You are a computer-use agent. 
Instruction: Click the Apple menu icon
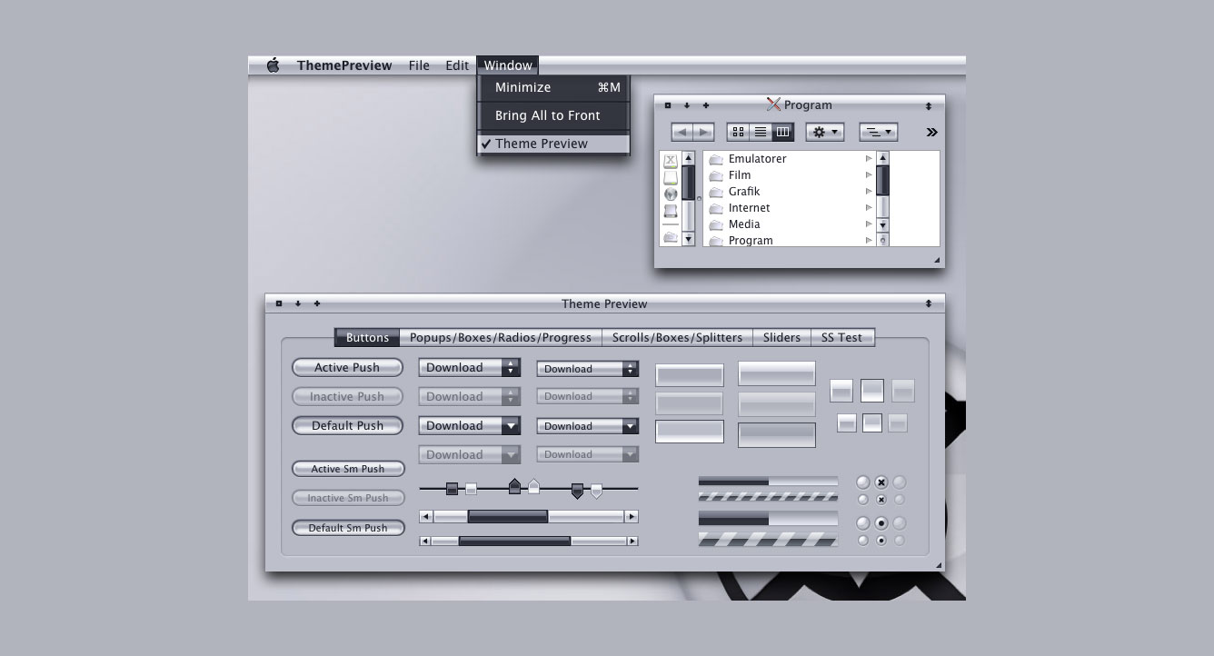(273, 65)
